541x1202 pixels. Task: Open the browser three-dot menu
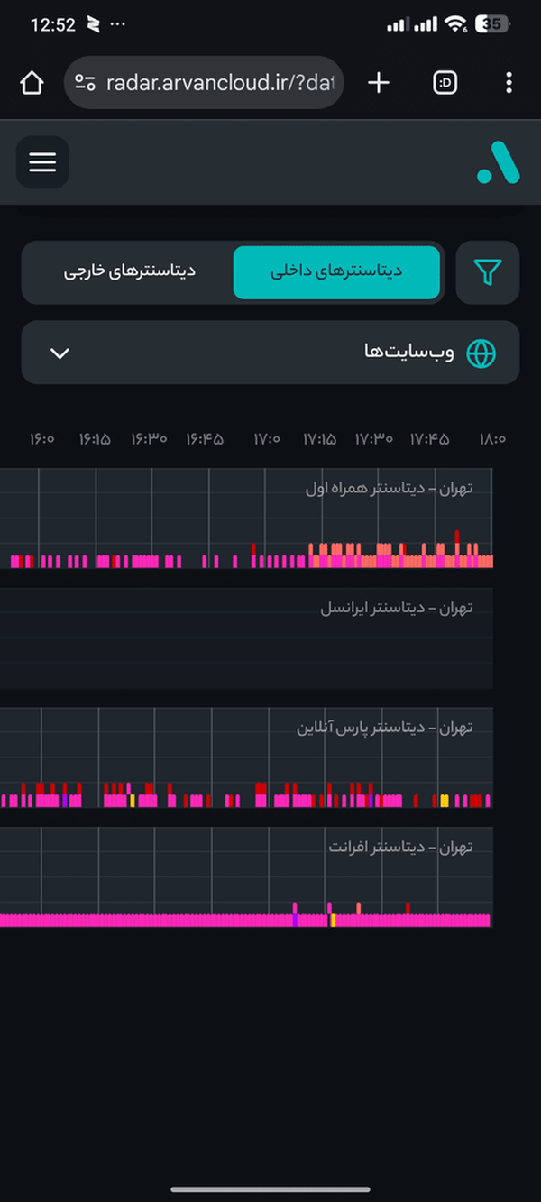point(509,83)
